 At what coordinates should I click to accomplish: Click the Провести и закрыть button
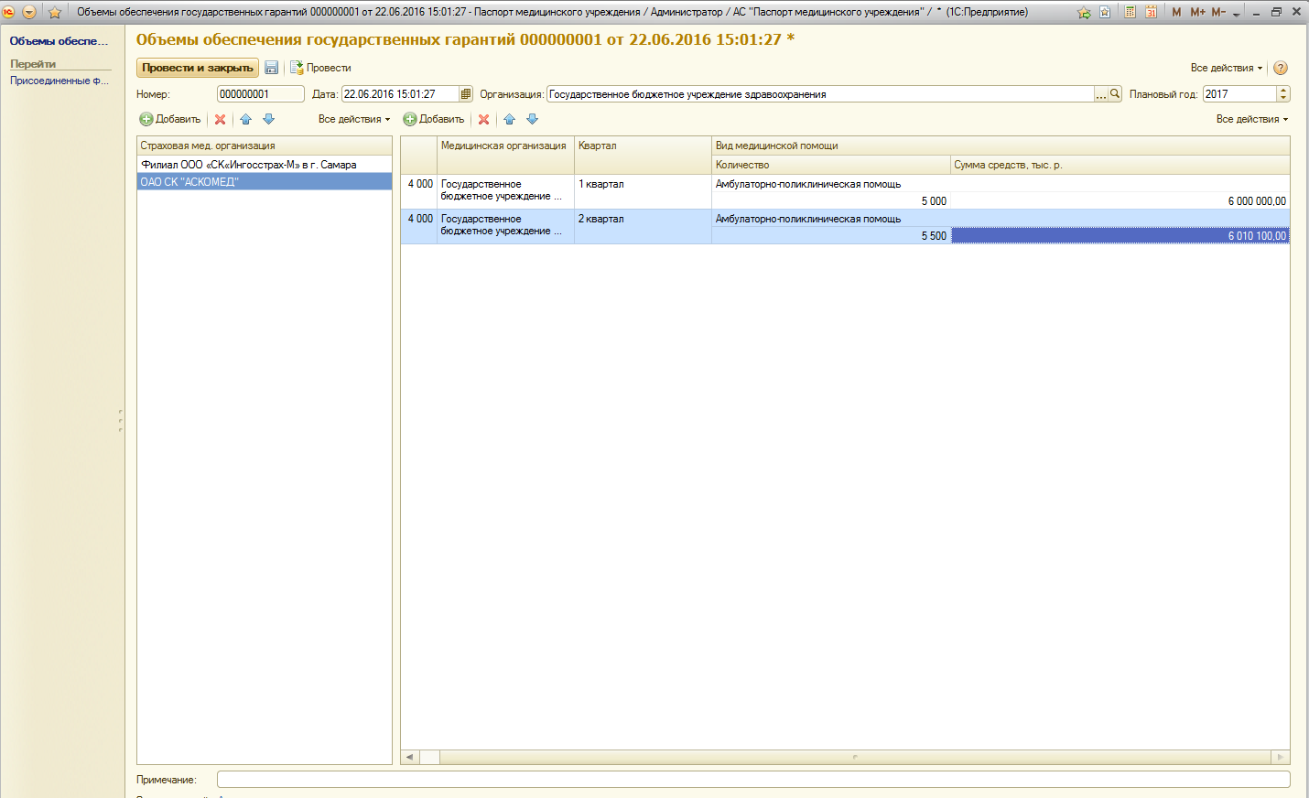coord(197,68)
